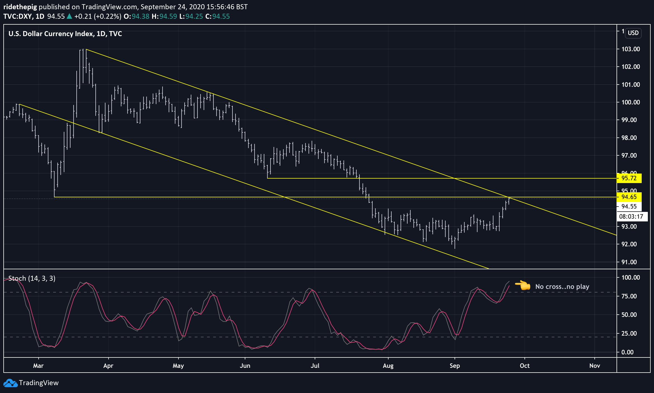The height and width of the screenshot is (393, 654).
Task: Click the Sep label on the time axis
Action: point(455,366)
